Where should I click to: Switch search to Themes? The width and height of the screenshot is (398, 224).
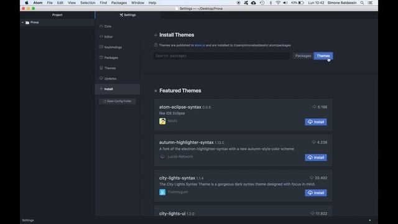(323, 56)
